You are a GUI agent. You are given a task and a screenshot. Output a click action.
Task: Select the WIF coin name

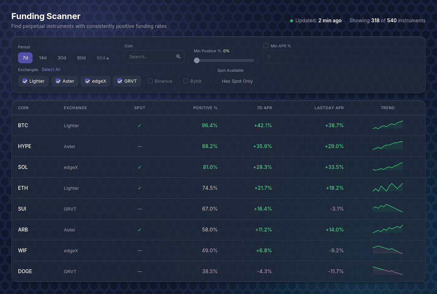pos(23,251)
